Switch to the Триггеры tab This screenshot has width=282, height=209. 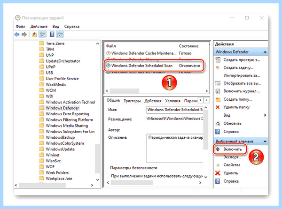[x=132, y=101]
